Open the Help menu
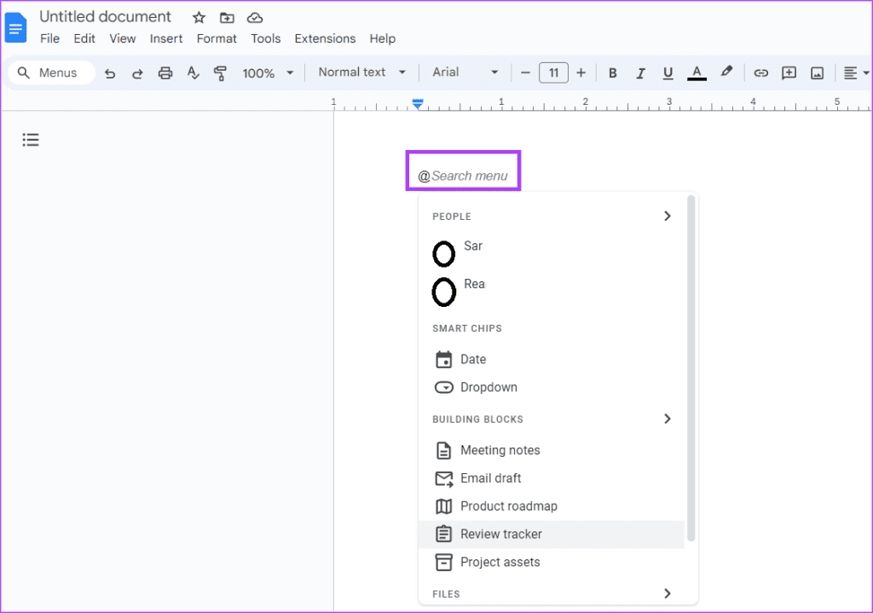Image resolution: width=873 pixels, height=613 pixels. click(x=383, y=38)
